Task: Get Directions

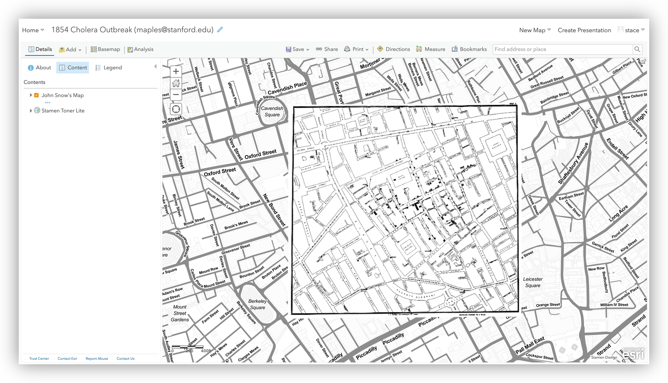Action: 394,49
